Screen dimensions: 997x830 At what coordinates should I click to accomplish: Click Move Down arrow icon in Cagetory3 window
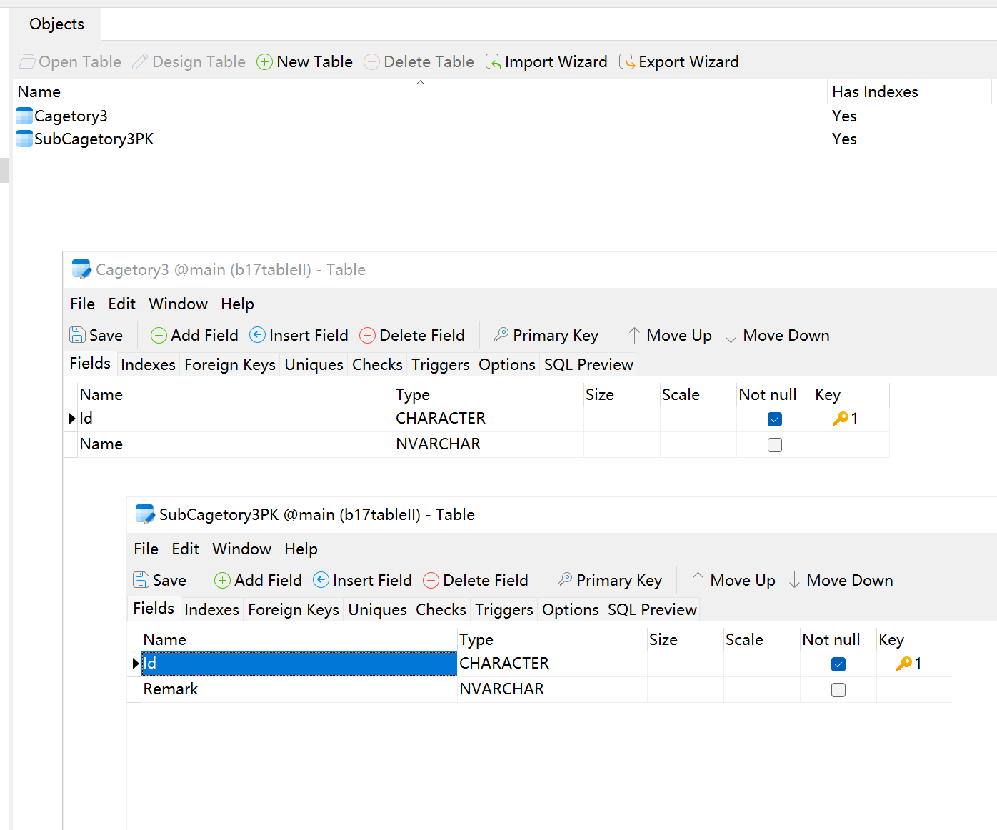click(731, 335)
